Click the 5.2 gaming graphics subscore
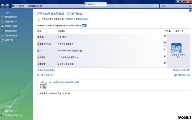Image resolution: width=192 pixels, height=120 pixels. coord(165,56)
